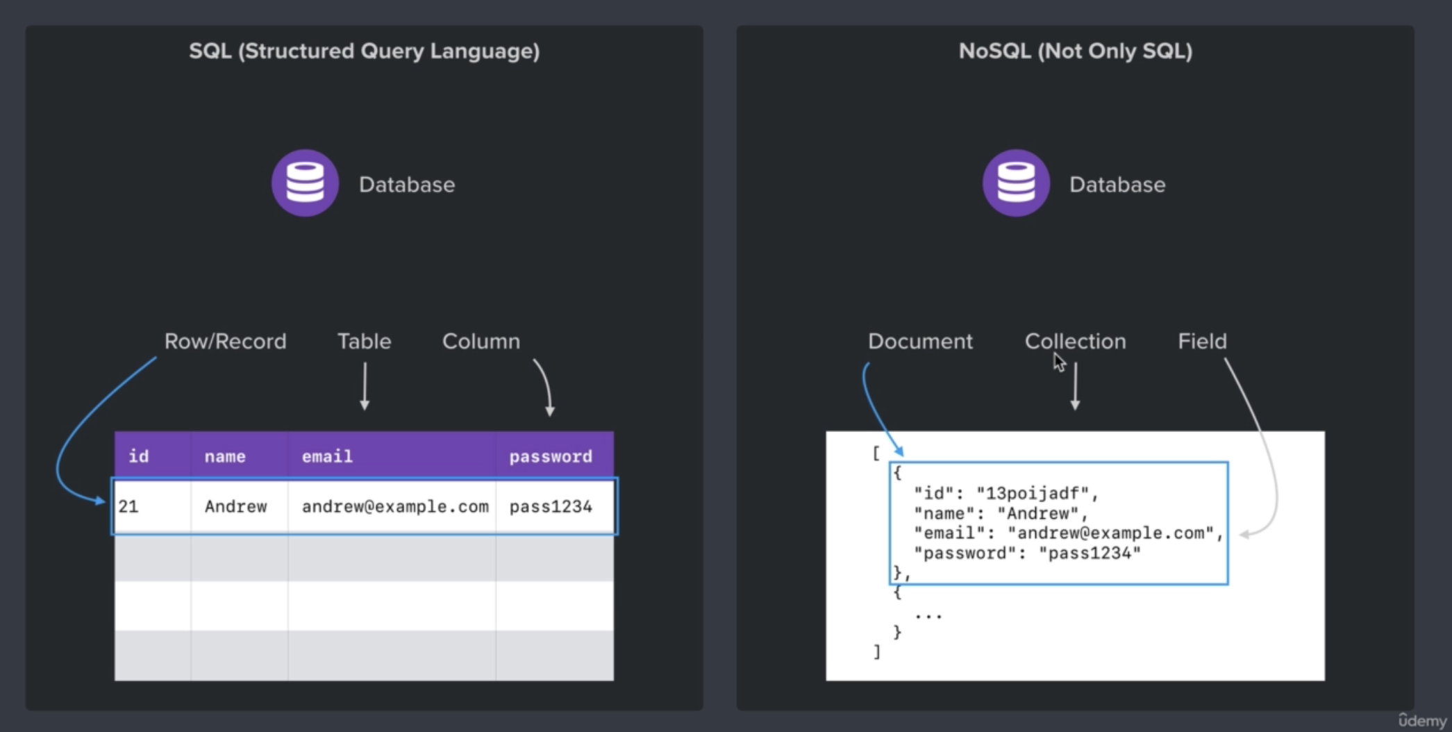The image size is (1452, 732).
Task: Select the name column header
Action: [225, 456]
